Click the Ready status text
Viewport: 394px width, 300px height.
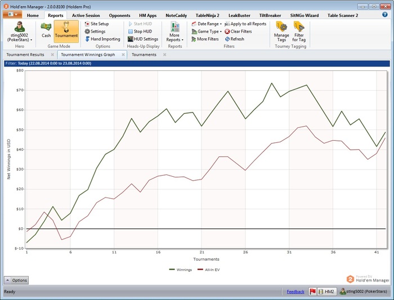[10, 292]
